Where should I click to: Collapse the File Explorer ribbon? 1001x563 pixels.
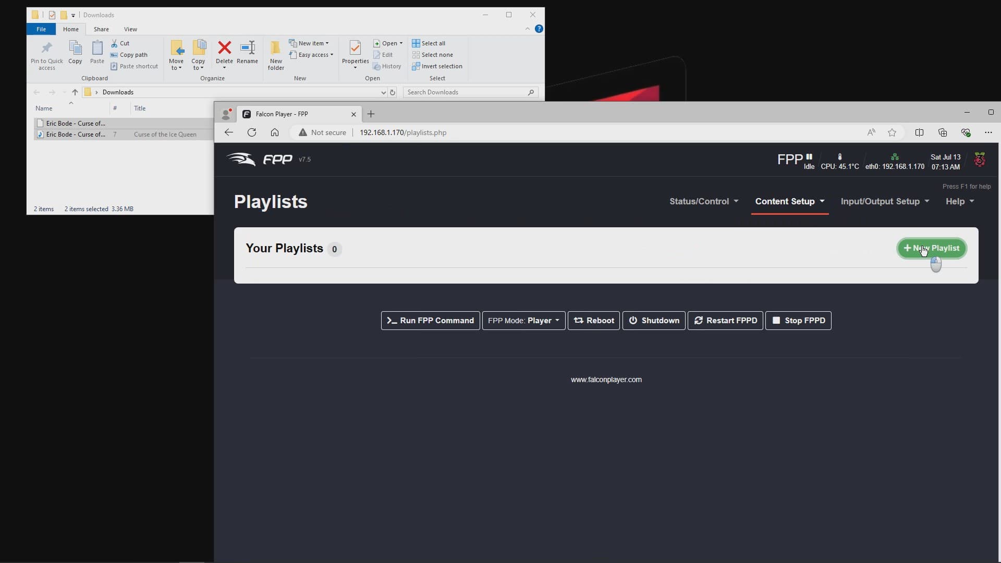pos(528,29)
